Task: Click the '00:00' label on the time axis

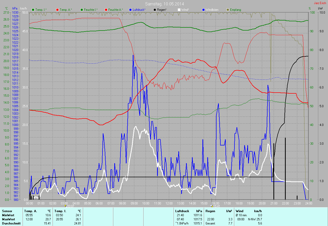Action: [29, 203]
